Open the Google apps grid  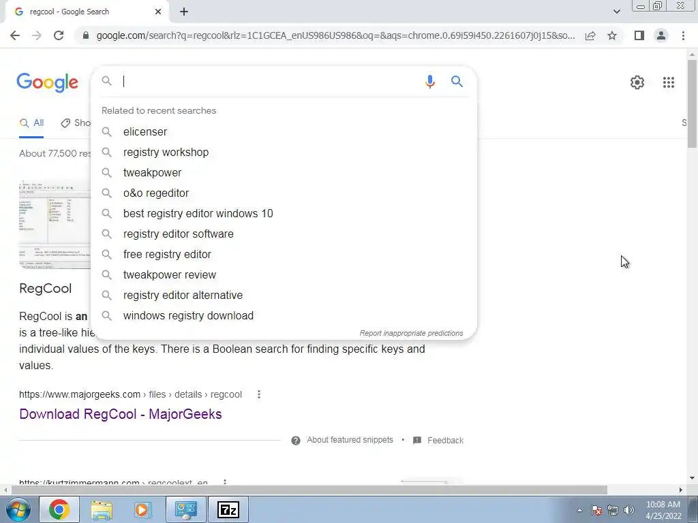coord(669,82)
